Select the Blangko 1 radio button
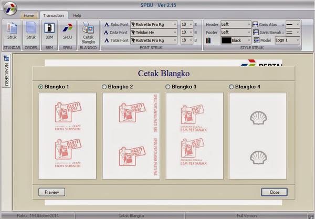 point(40,87)
